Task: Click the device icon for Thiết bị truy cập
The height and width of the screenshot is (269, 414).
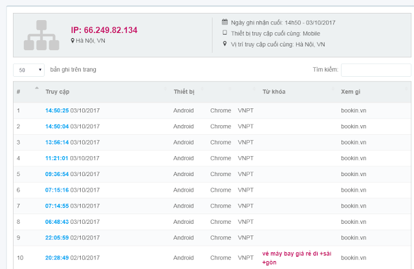Action: (x=224, y=33)
